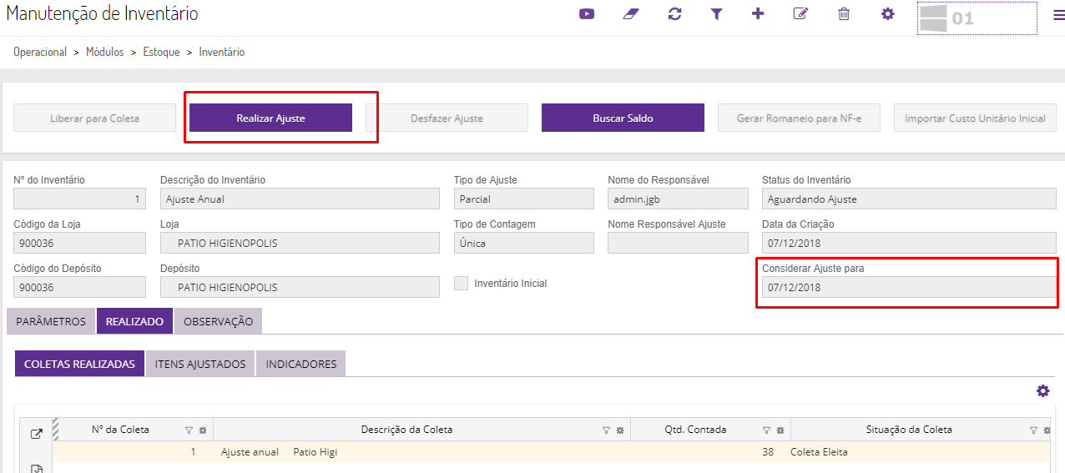
Task: Open the hamburger menu at top right
Action: [1058, 14]
